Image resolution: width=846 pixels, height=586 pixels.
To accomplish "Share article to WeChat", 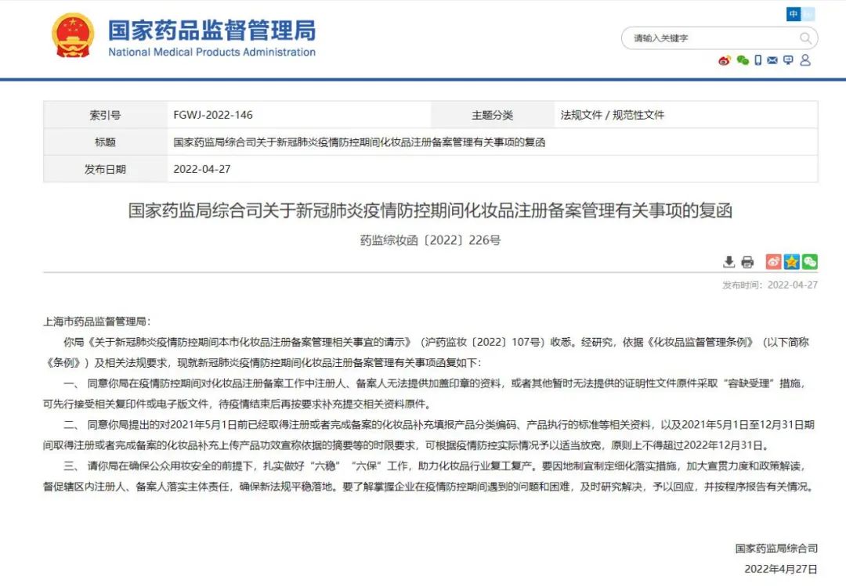I will 809,261.
